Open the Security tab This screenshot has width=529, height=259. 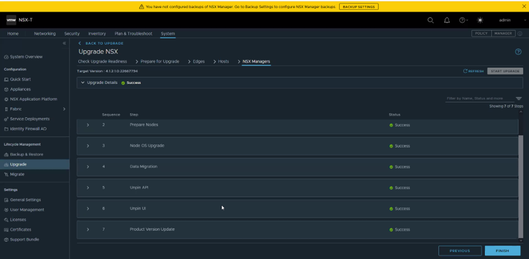coord(72,34)
